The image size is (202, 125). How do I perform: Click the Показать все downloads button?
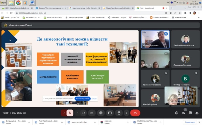[190, 122]
